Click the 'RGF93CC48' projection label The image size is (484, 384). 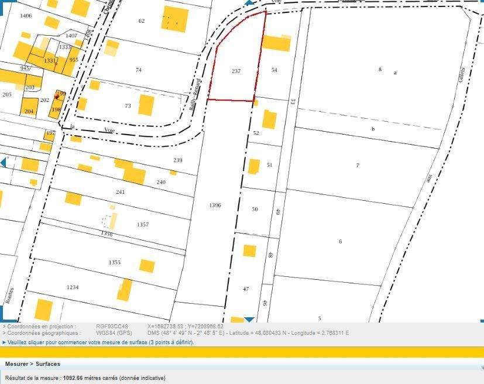(x=112, y=326)
